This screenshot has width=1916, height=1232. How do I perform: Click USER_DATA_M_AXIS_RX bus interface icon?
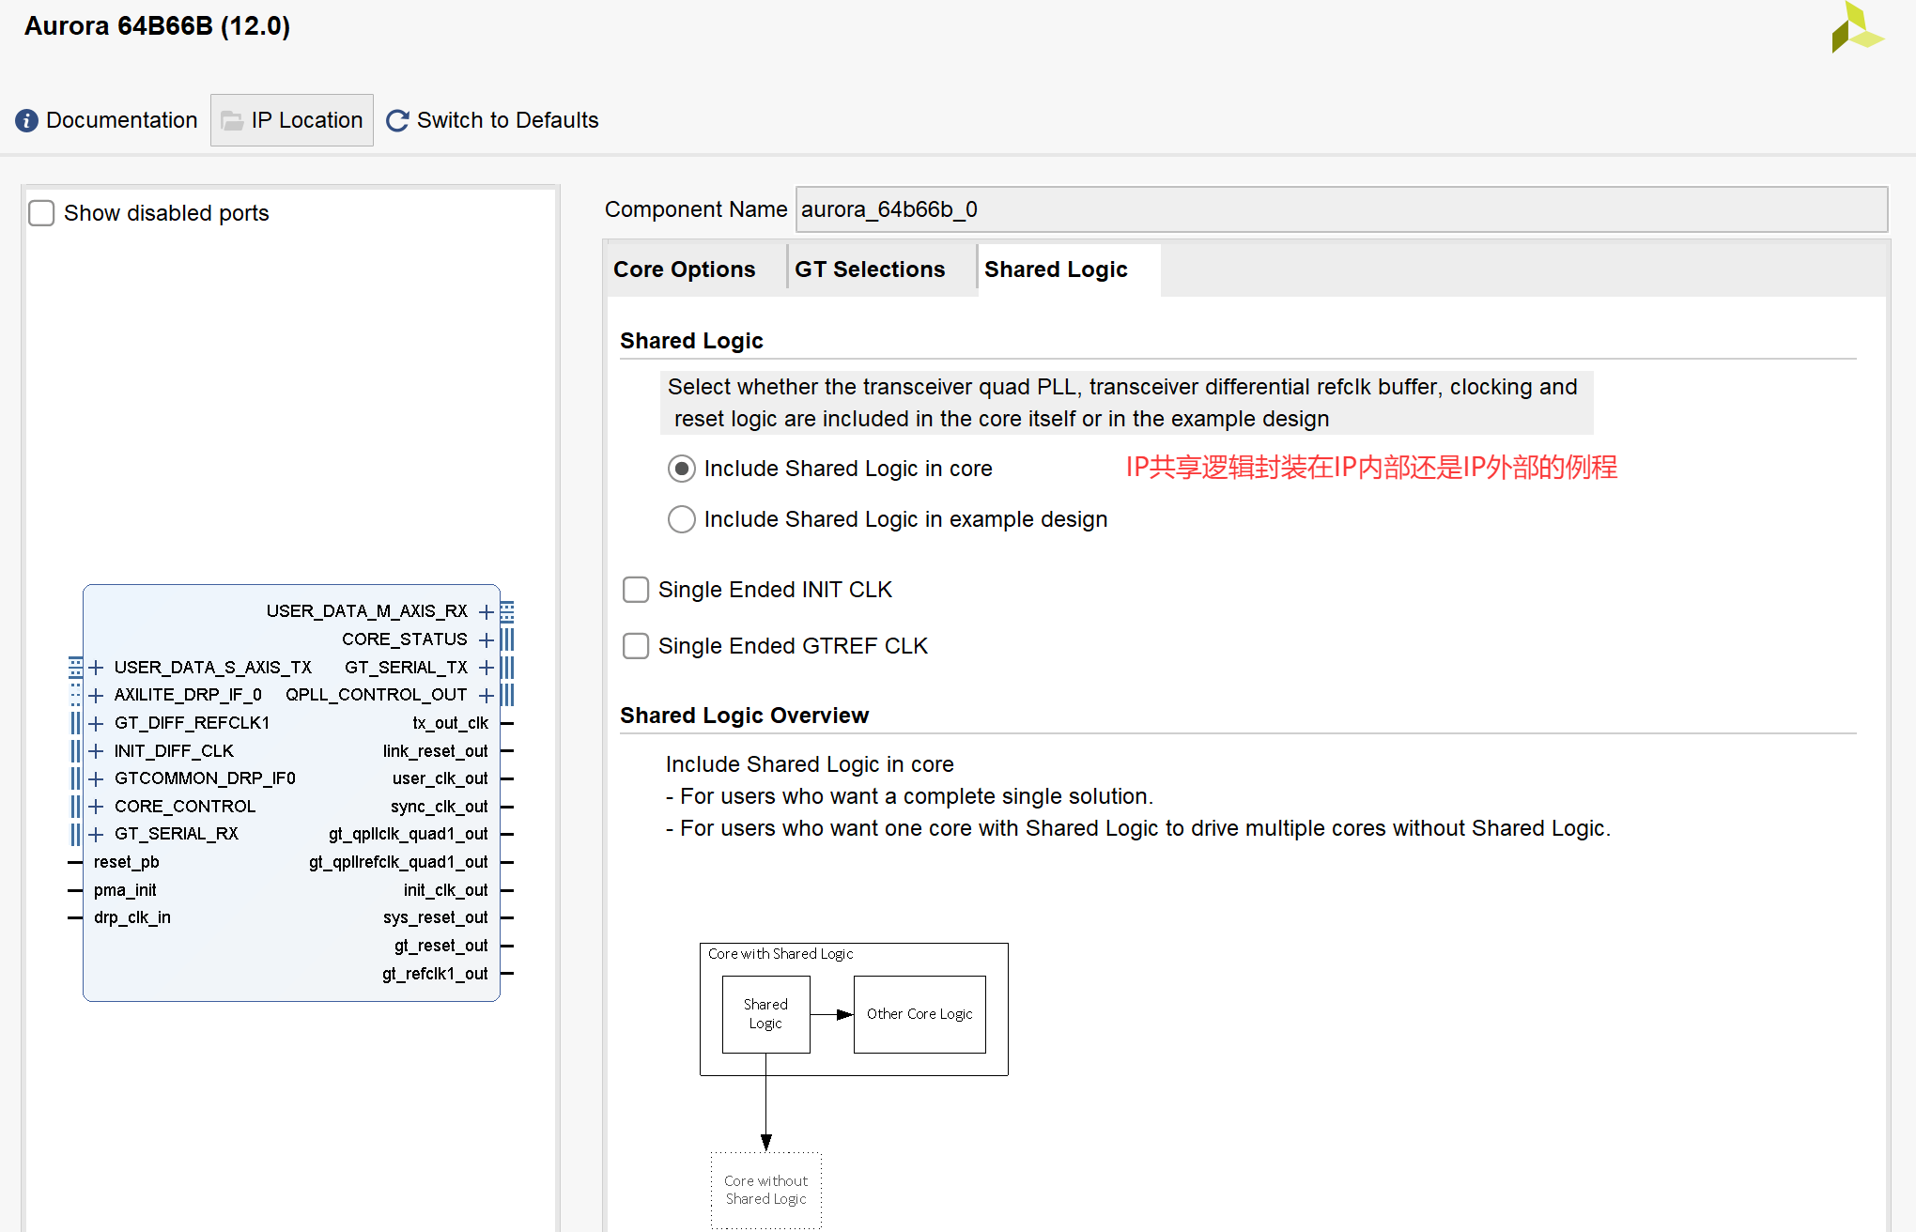507,611
